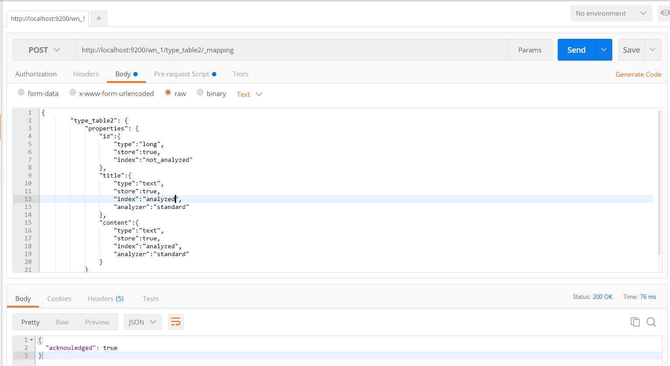
Task: Open the Pre-request Script tab
Action: pyautogui.click(x=185, y=74)
